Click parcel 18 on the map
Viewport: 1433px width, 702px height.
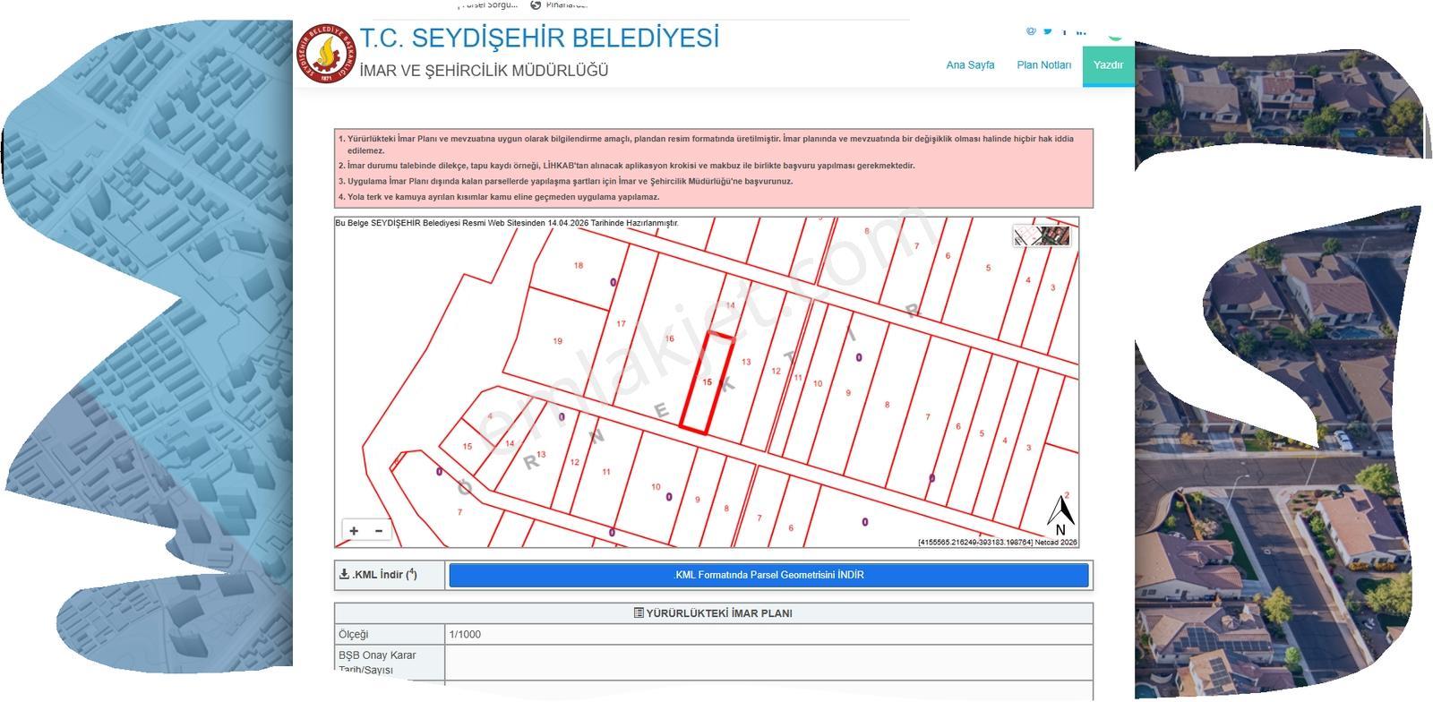[x=579, y=265]
